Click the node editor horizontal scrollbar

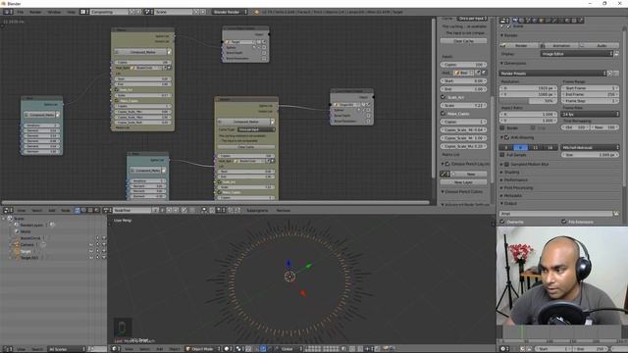click(216, 203)
